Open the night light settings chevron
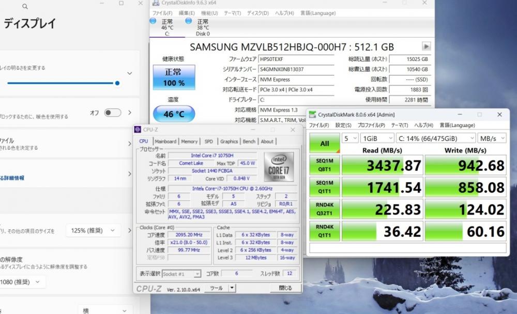 [130, 113]
